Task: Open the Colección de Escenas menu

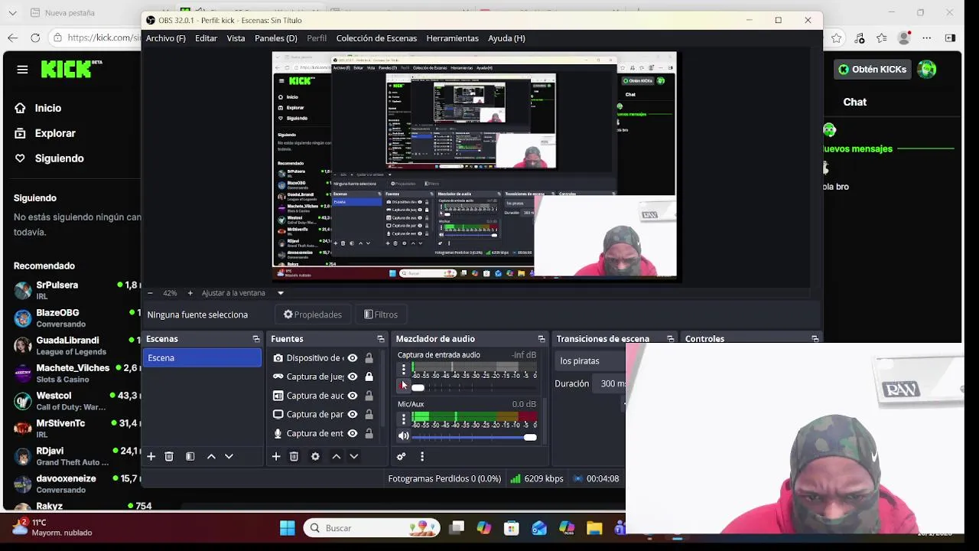Action: [x=376, y=38]
